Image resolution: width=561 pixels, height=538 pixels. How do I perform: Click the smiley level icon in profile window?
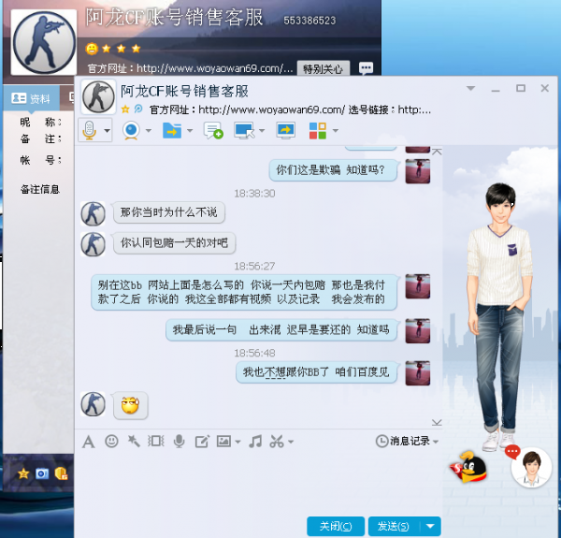(x=92, y=49)
